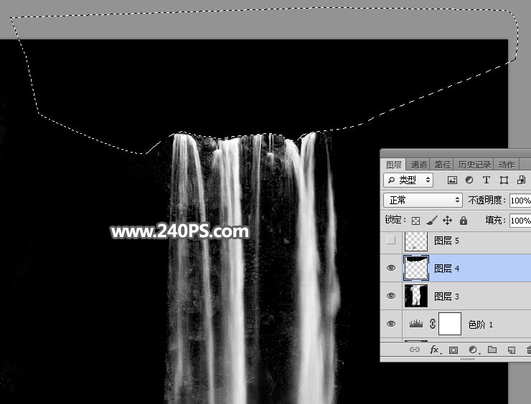The height and width of the screenshot is (404, 531).
Task: Toggle lock transparent pixels icon
Action: 415,221
